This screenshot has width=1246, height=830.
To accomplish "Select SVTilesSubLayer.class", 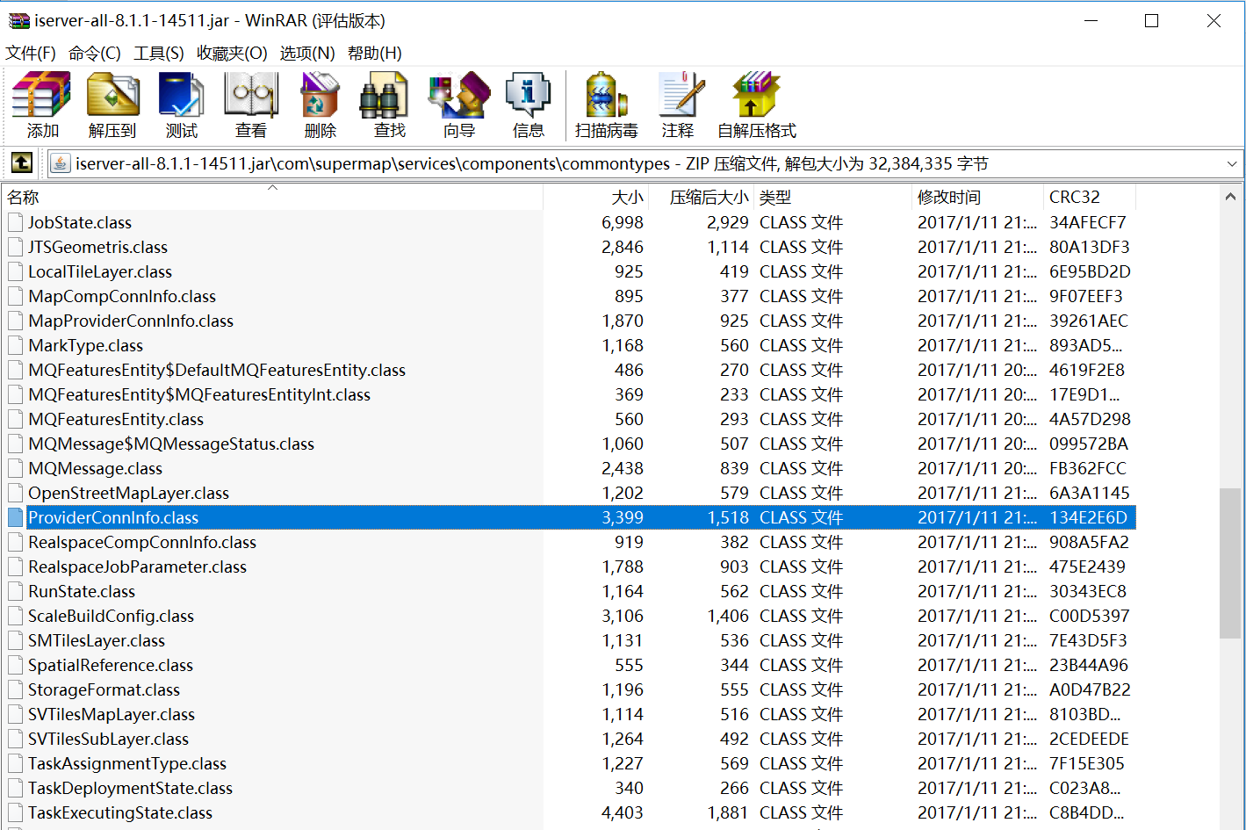I will coord(108,739).
